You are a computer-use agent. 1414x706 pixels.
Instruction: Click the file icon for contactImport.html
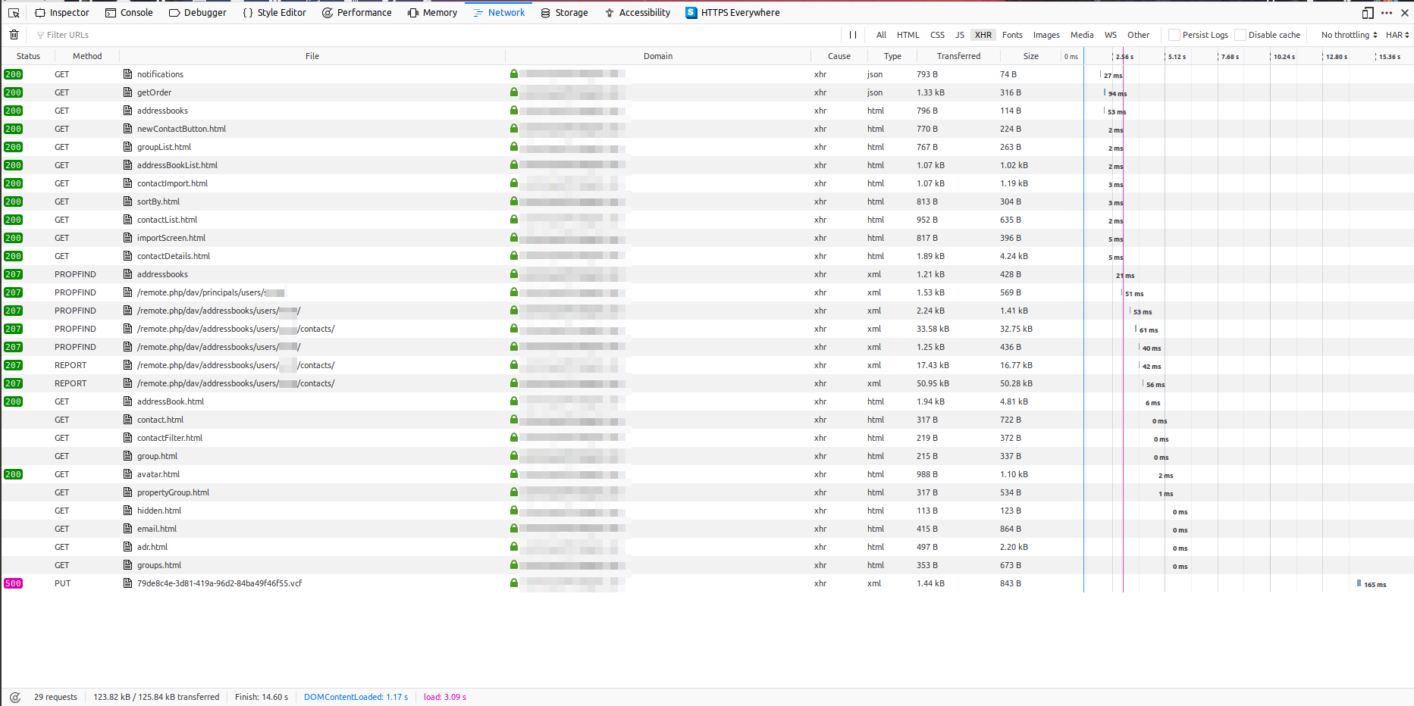pyautogui.click(x=128, y=183)
